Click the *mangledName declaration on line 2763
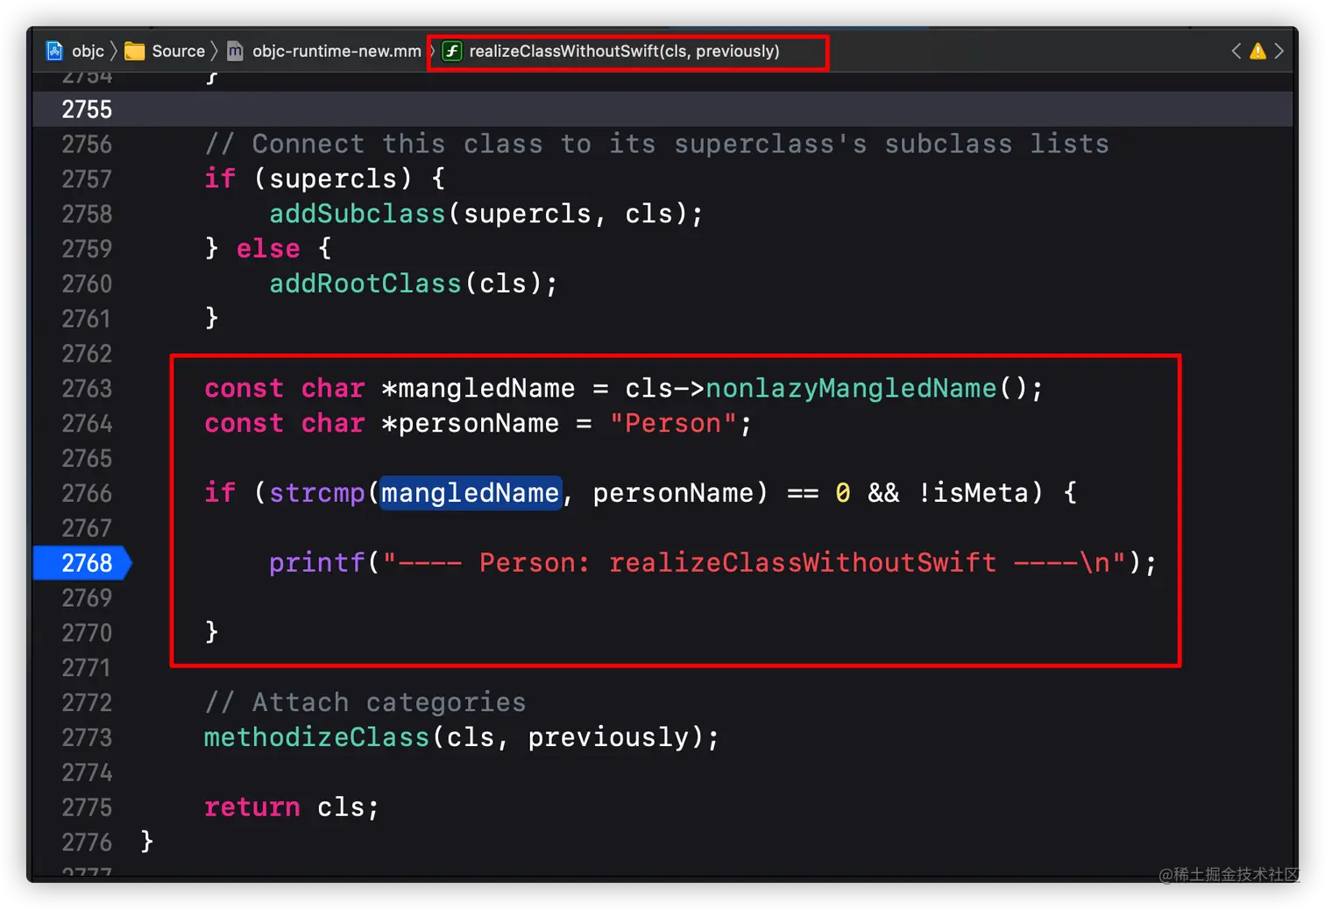1325x909 pixels. (x=478, y=388)
